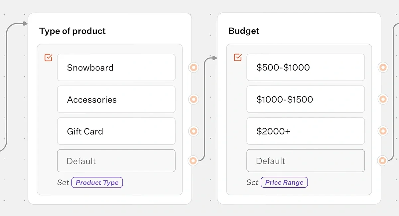
Task: Click the output port beside $500-$1000
Action: (x=383, y=67)
